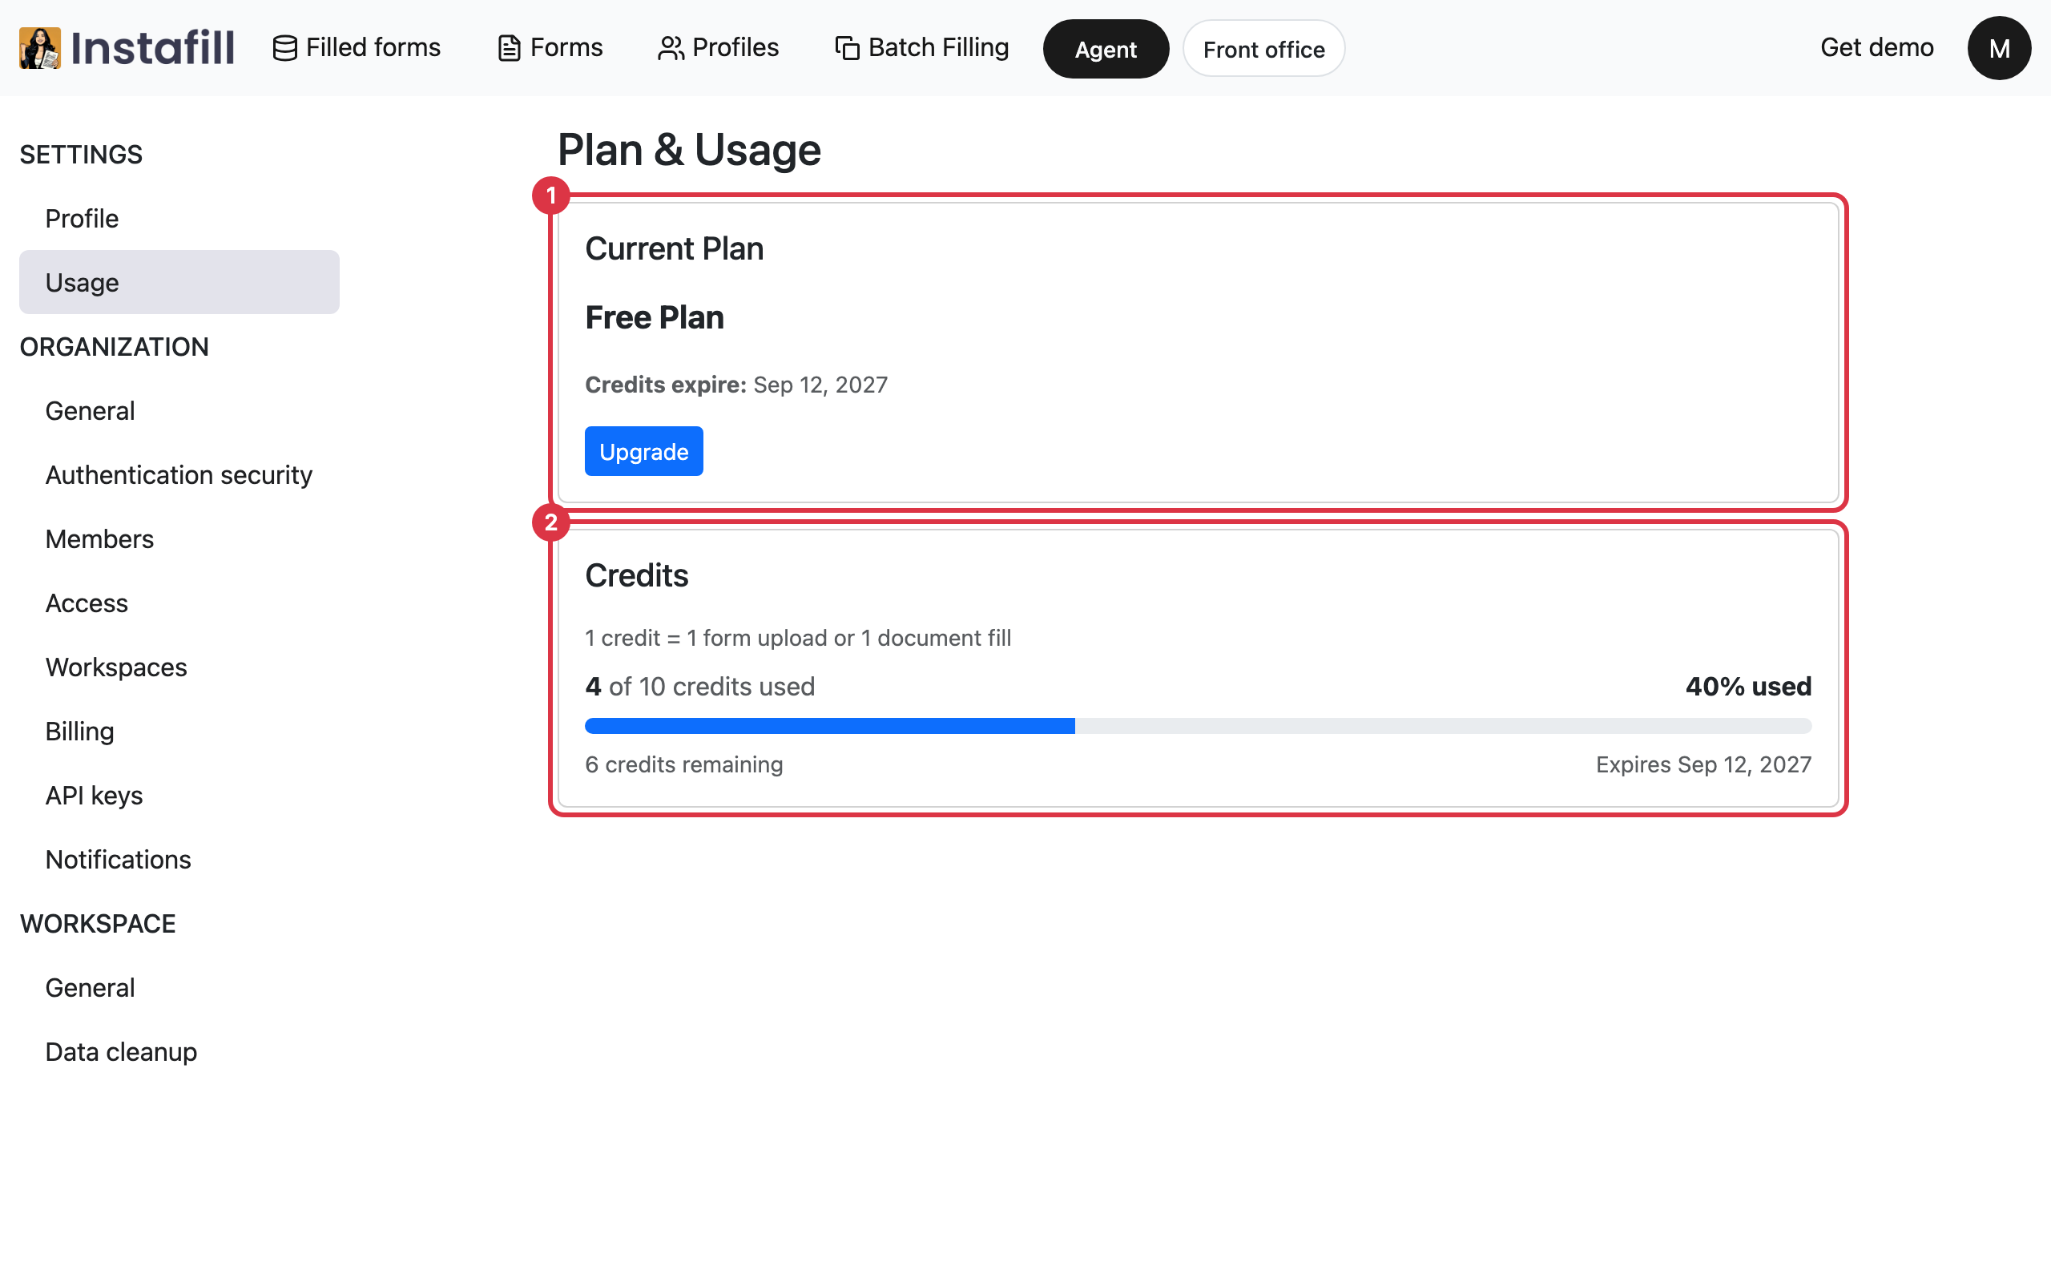Select Usage in the settings sidebar
This screenshot has width=2051, height=1282.
179,281
